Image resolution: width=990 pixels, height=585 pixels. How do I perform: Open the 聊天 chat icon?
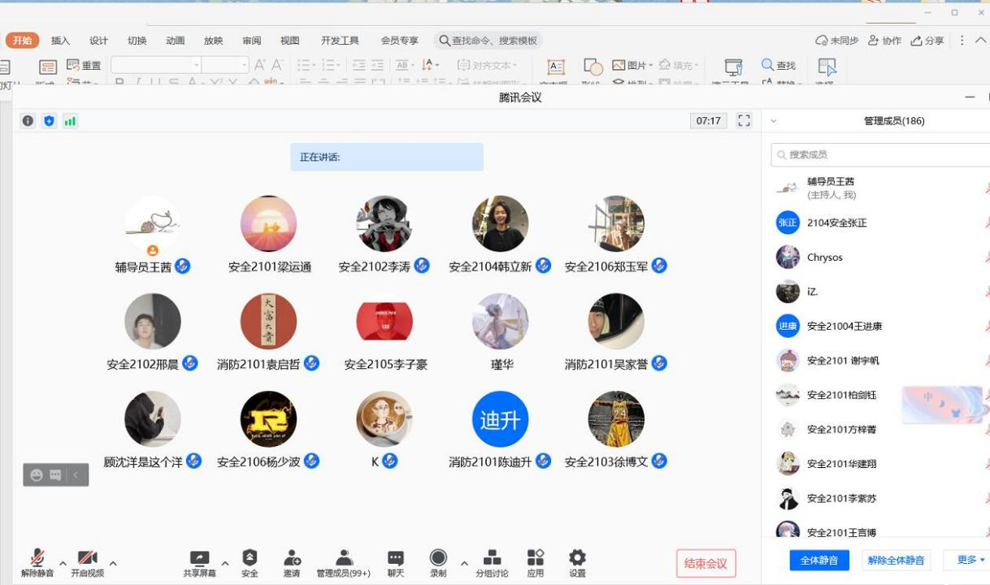pos(396,558)
